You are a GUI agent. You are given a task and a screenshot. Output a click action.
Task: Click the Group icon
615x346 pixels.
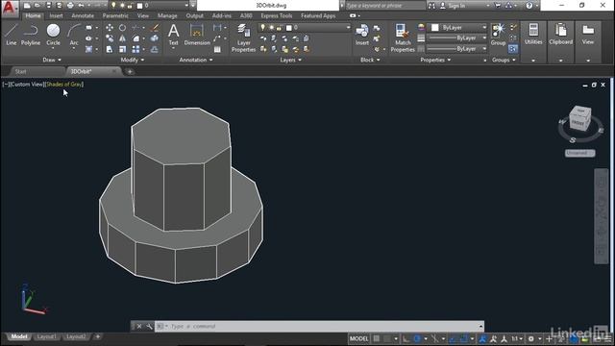498,35
